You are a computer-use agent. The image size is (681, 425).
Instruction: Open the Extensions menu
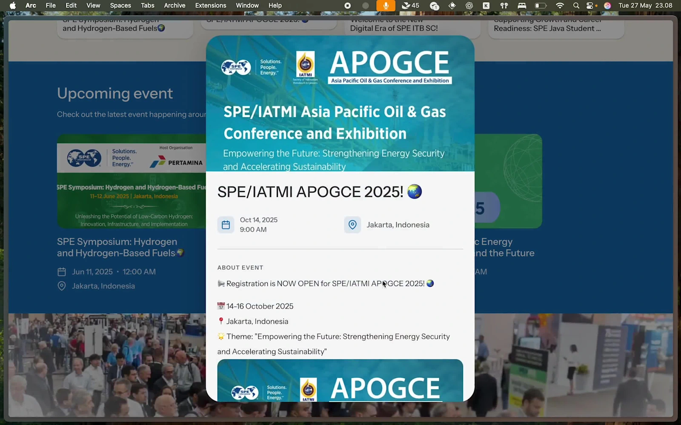pyautogui.click(x=211, y=6)
